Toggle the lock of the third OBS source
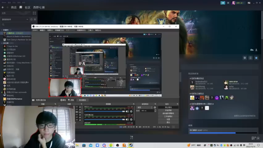The height and width of the screenshot is (148, 263). tap(80, 112)
